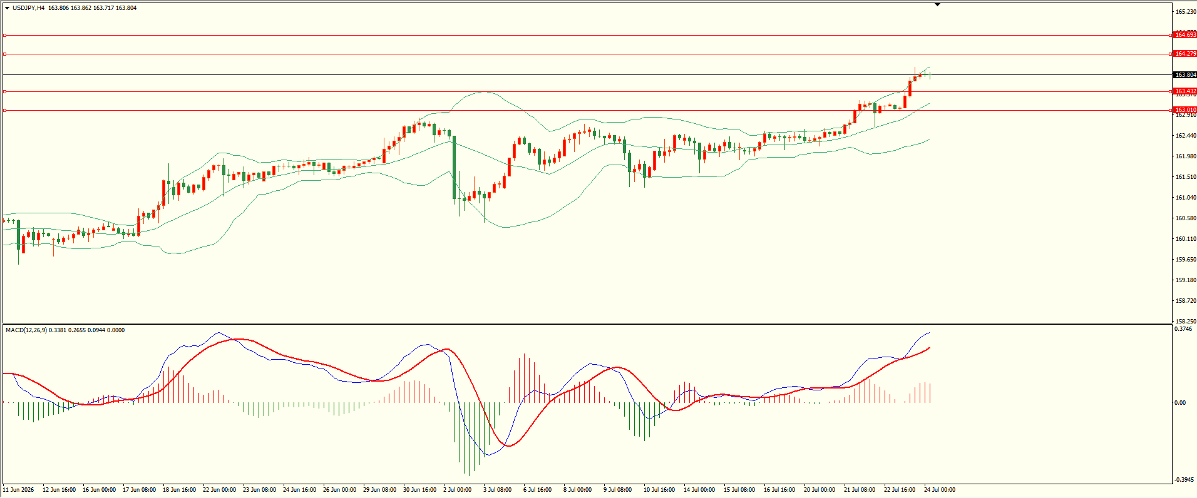Click the 2 Jul 00:00 time label
Screen dimensions: 1197x498
(457, 490)
